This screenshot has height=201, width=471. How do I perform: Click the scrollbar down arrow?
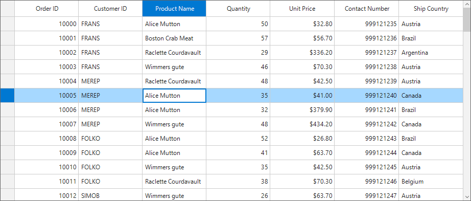tap(467, 197)
